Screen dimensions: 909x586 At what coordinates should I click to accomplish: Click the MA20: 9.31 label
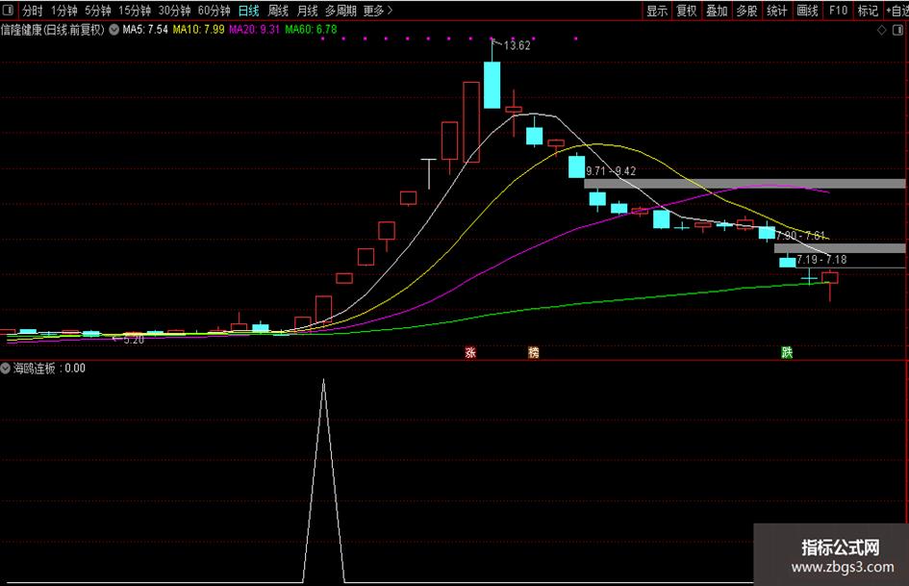tap(254, 30)
